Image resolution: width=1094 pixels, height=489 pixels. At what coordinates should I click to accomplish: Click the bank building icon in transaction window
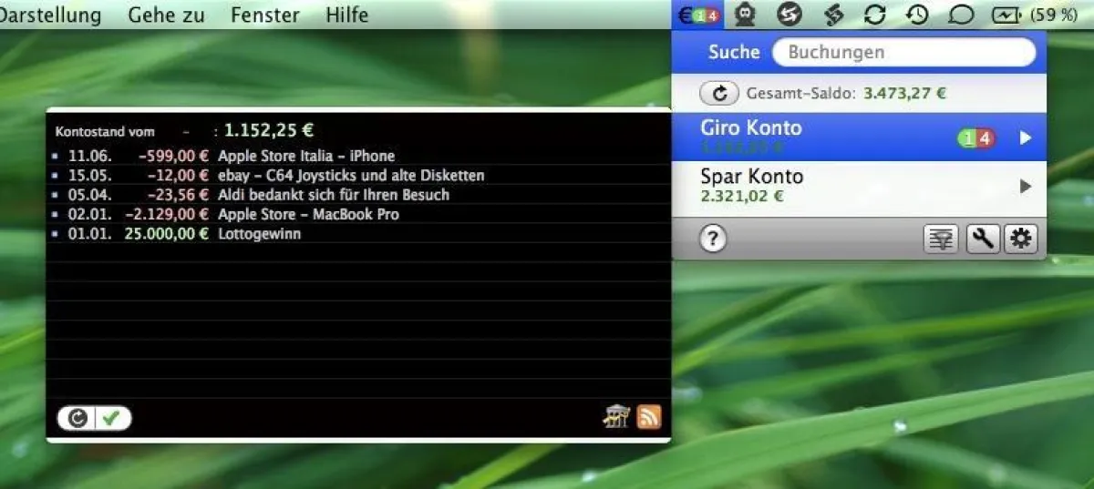(617, 417)
